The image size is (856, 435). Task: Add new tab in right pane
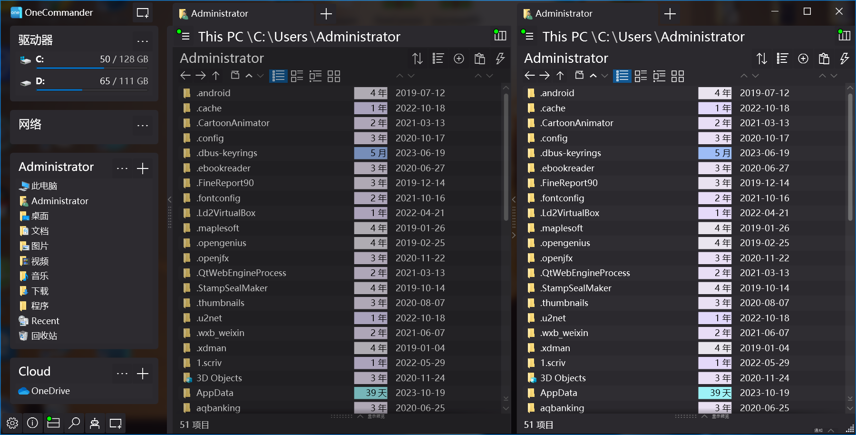pyautogui.click(x=670, y=14)
